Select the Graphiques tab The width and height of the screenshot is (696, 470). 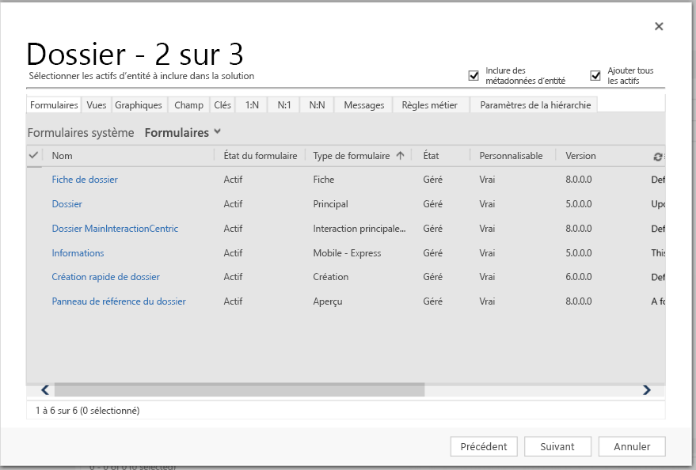click(139, 104)
